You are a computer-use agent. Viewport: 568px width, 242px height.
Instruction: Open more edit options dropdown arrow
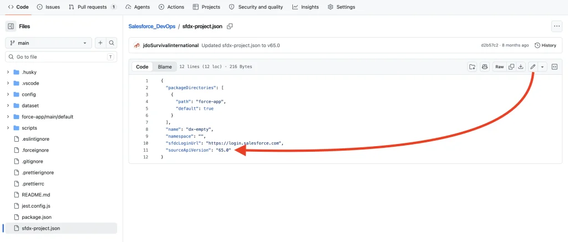pyautogui.click(x=542, y=66)
